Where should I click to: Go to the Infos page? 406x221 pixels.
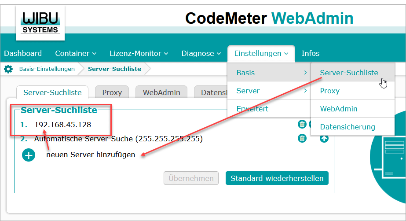point(311,53)
